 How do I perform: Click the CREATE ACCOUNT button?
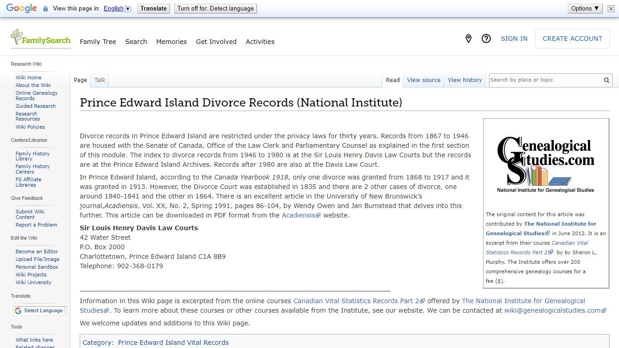(572, 39)
